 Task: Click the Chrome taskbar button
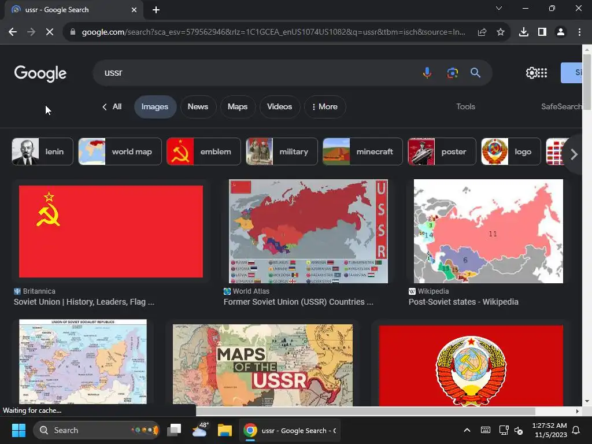click(290, 430)
